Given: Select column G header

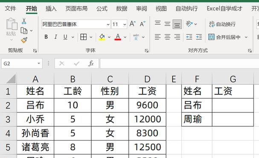Looking at the screenshot, I should pyautogui.click(x=233, y=79).
